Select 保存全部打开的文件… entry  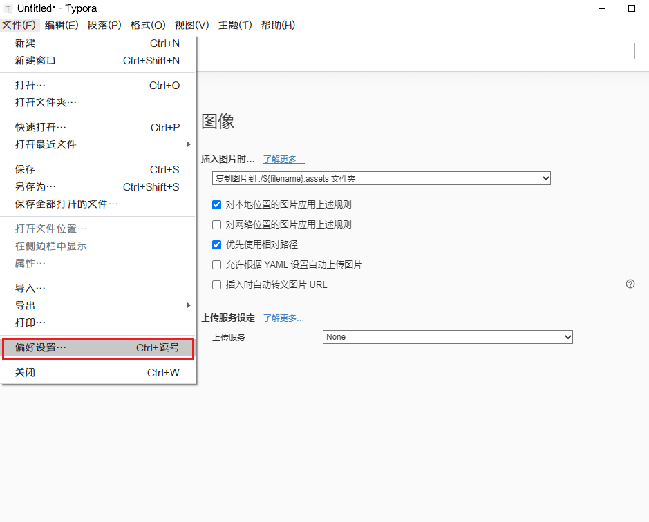pyautogui.click(x=97, y=204)
